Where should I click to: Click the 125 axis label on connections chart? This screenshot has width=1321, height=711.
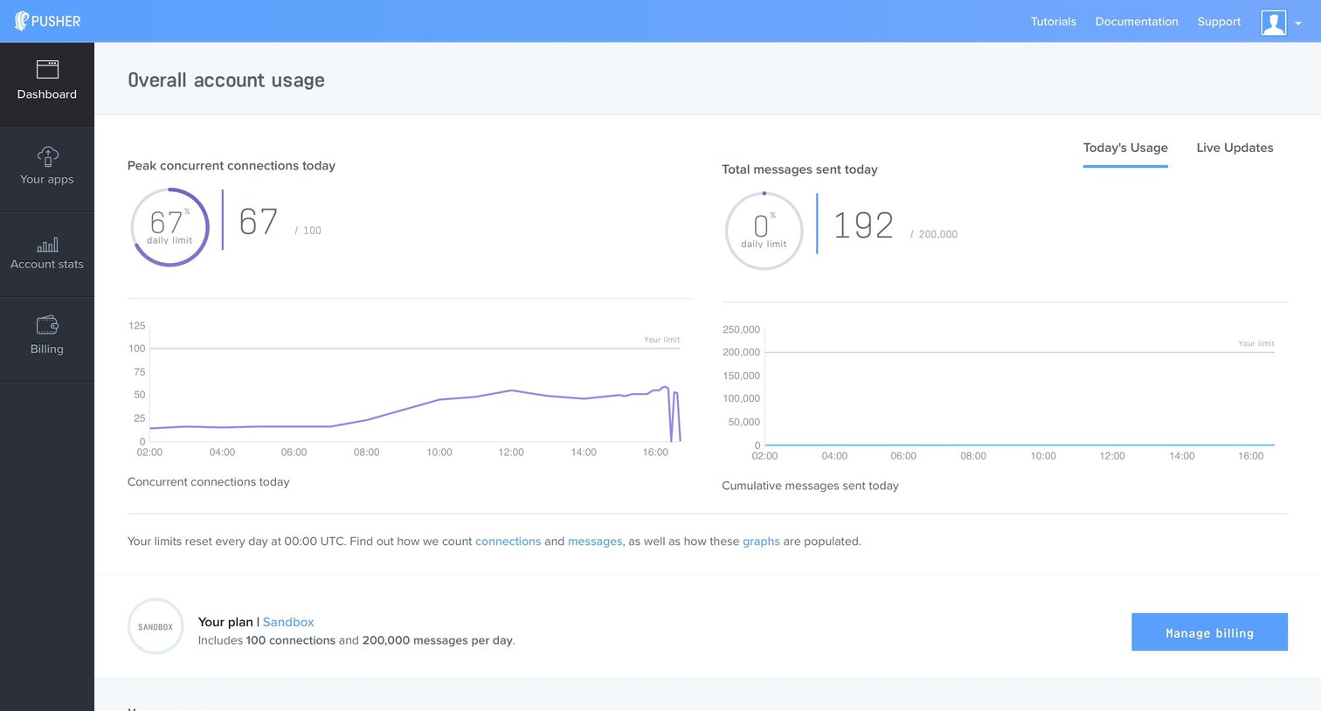click(136, 326)
